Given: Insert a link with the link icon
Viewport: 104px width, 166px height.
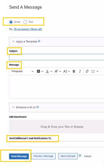Looking at the screenshot, I should click(87, 71).
